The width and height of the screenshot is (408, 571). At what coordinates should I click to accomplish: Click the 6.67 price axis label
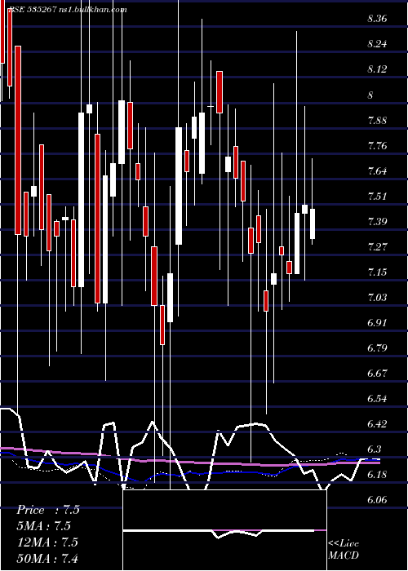point(377,374)
